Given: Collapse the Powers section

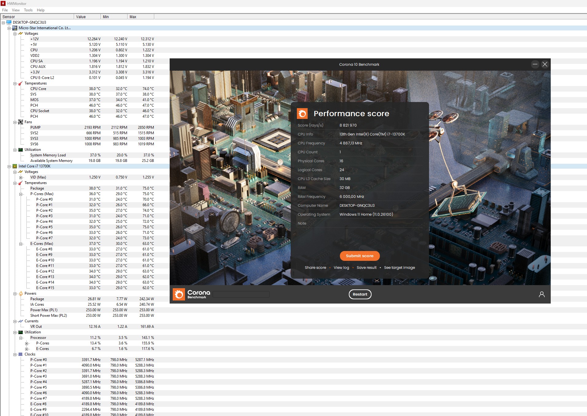Looking at the screenshot, I should 15,293.
